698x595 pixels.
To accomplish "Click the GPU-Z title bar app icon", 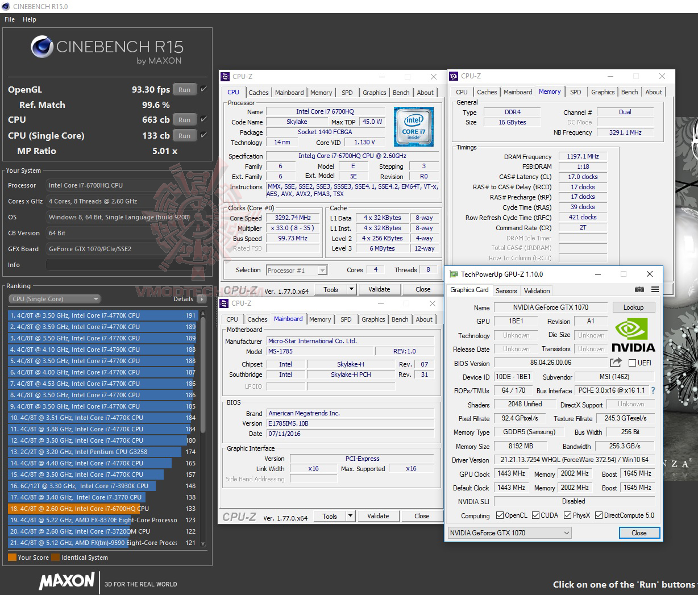I will tap(454, 274).
